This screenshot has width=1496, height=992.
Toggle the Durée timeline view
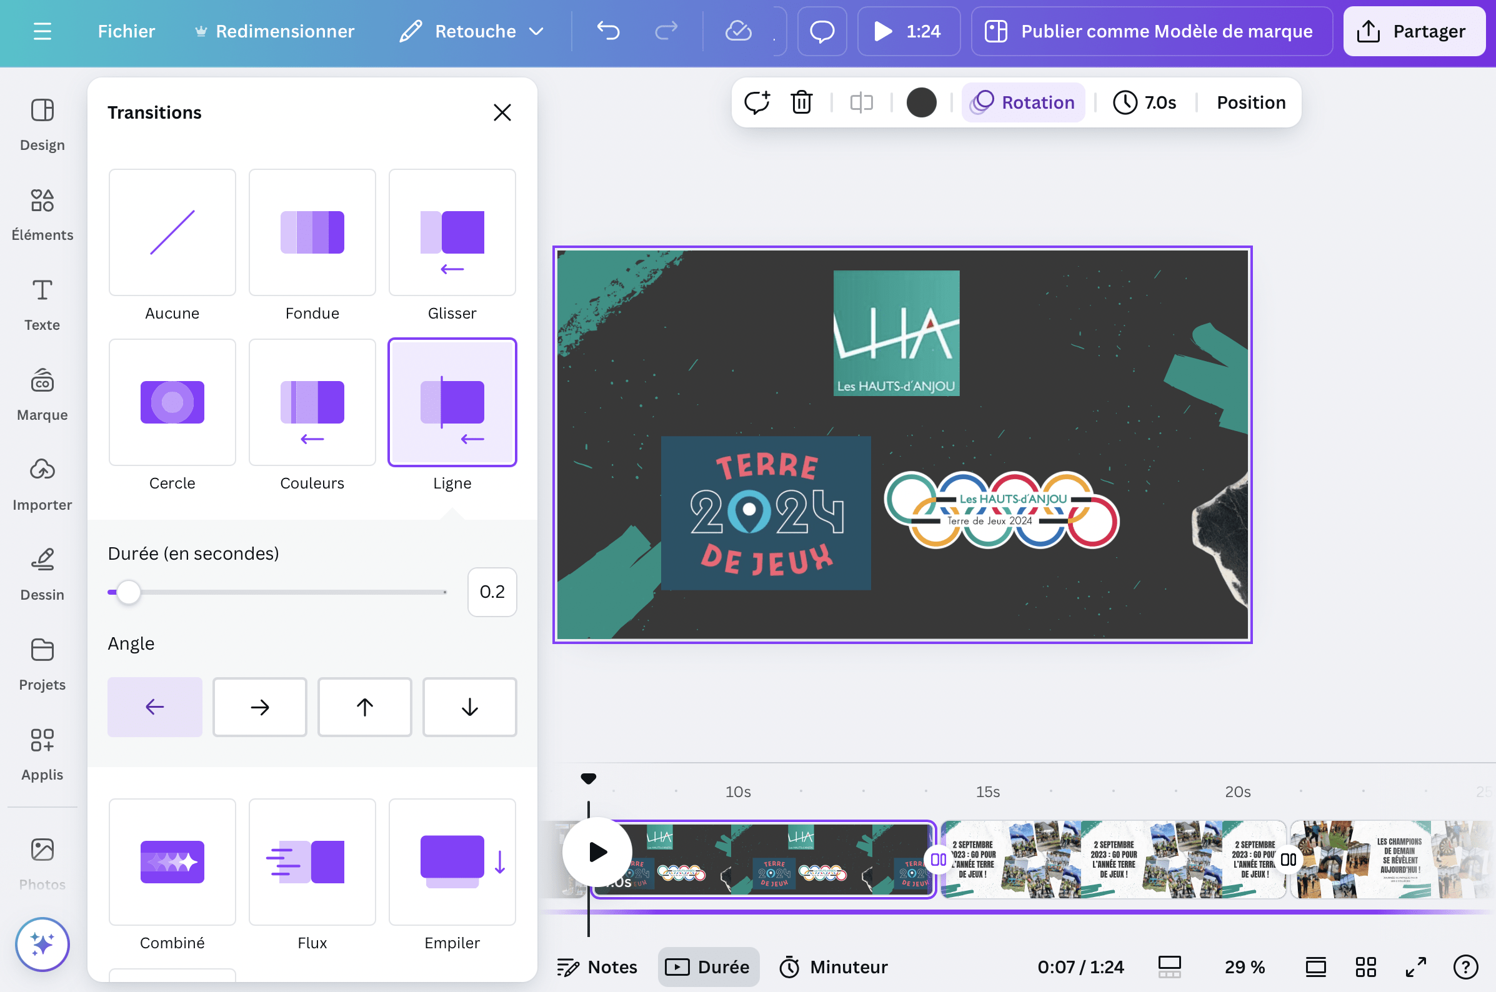click(708, 966)
